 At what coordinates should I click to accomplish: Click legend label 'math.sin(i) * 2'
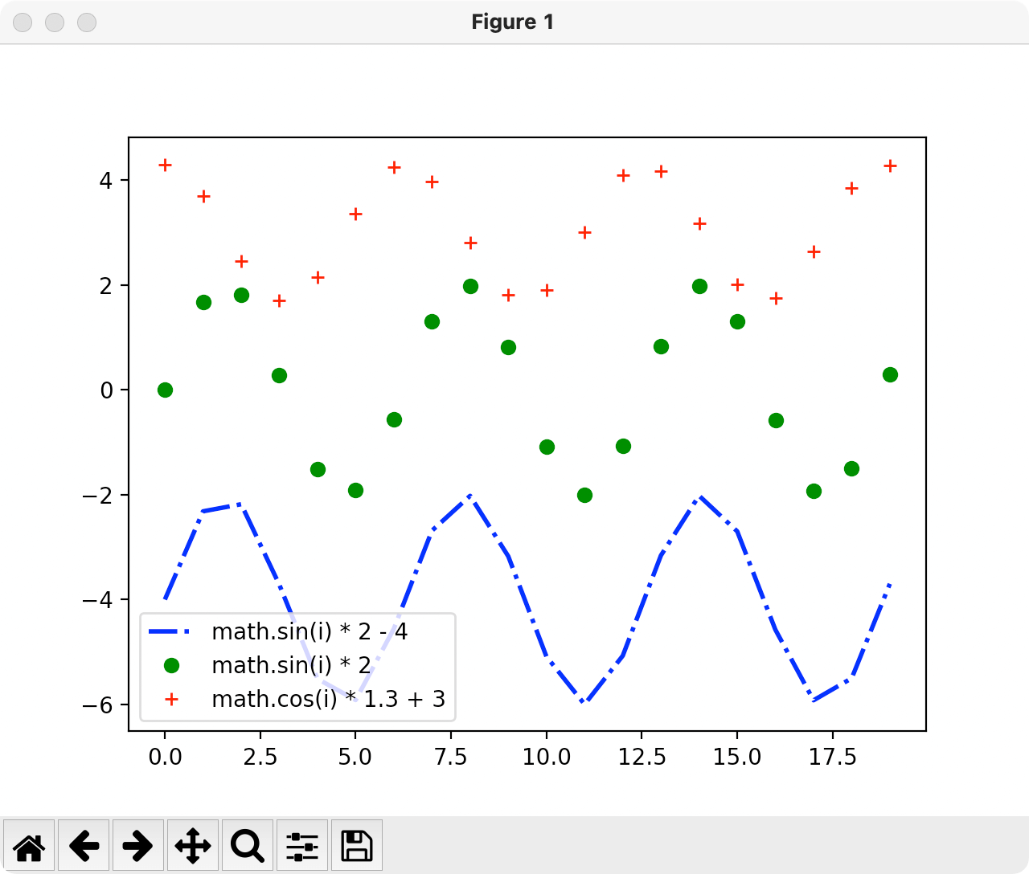pyautogui.click(x=291, y=666)
